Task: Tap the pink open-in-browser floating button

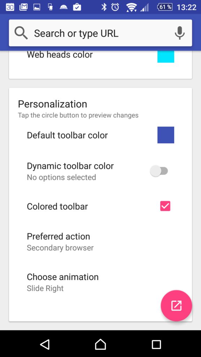Action: [176, 305]
